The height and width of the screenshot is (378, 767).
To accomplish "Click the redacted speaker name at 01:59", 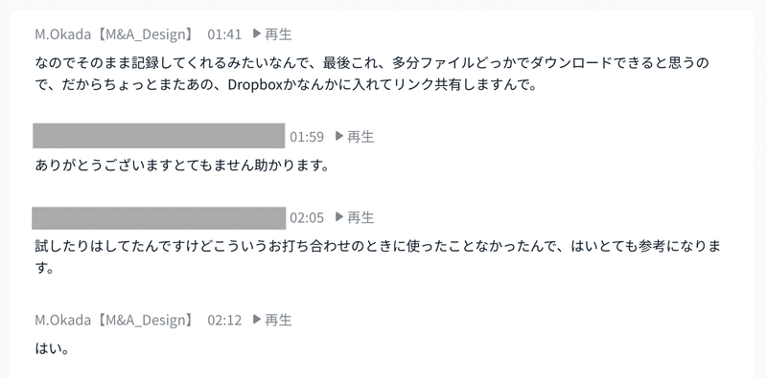I will point(159,136).
